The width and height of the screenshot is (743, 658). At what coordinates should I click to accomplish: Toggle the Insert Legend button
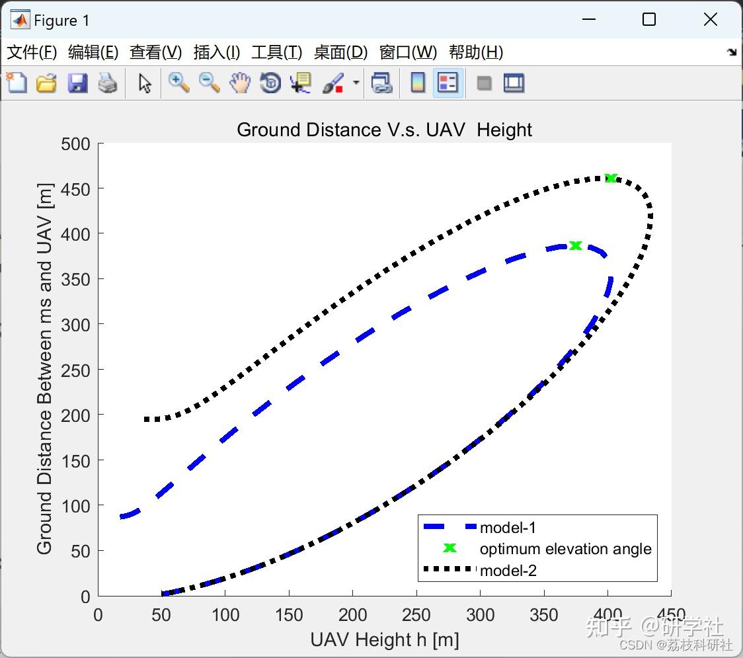point(448,83)
